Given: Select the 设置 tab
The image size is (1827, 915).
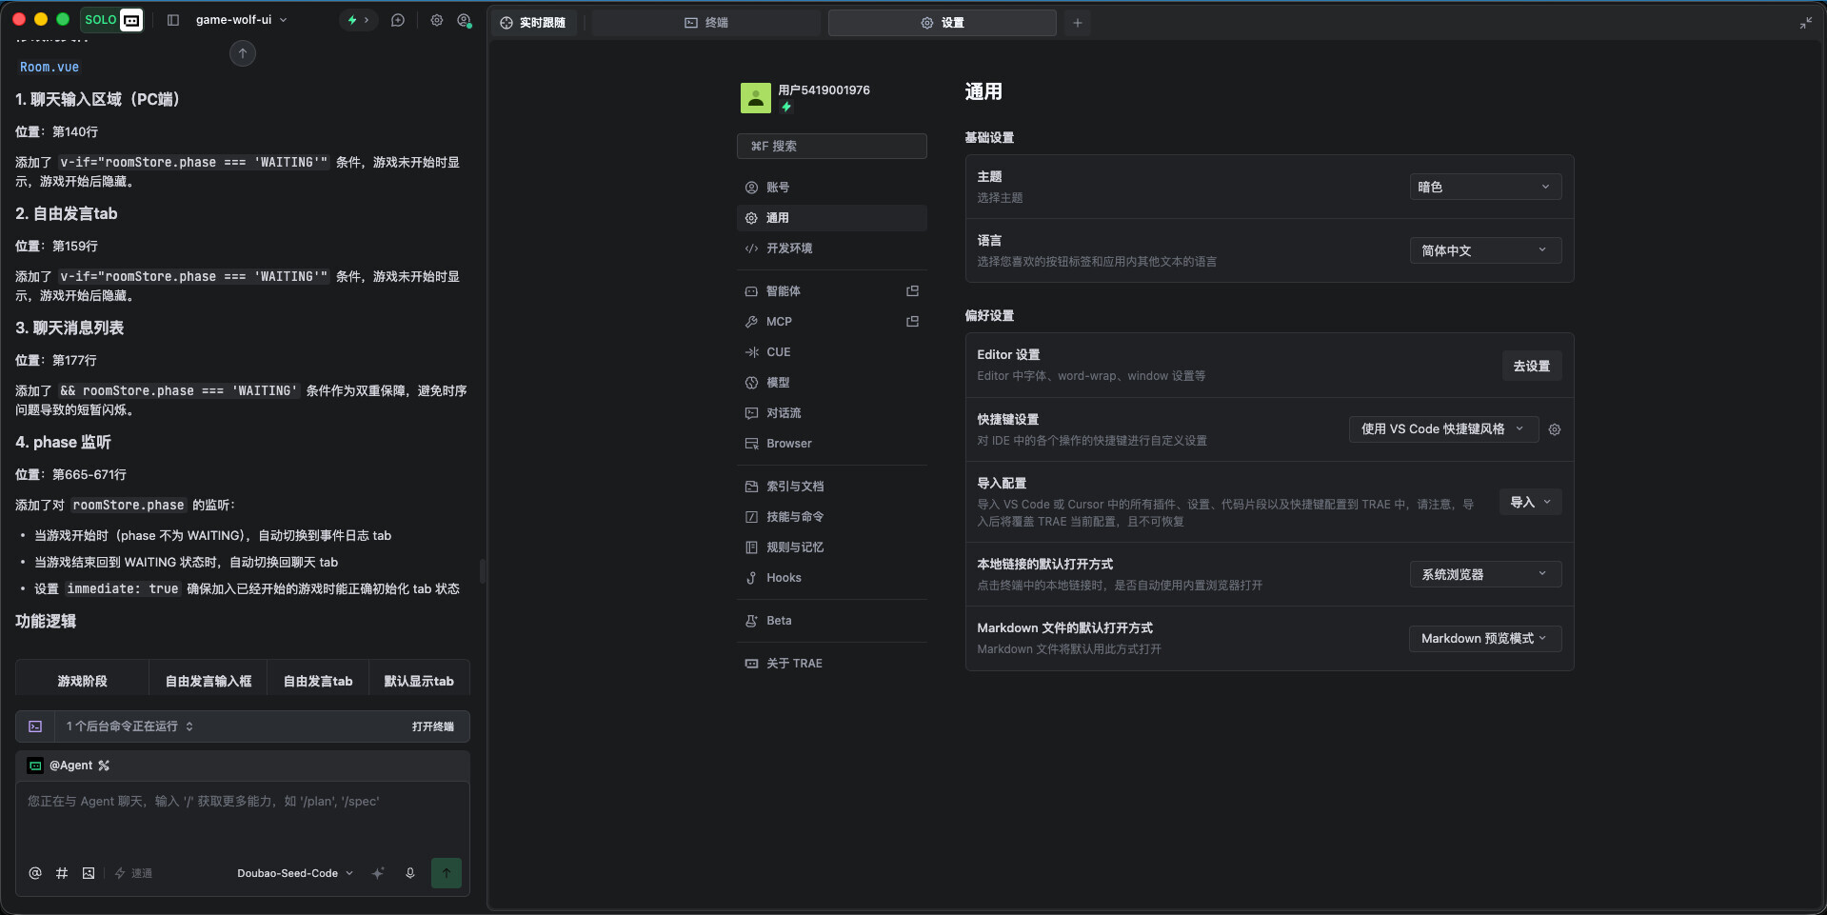Looking at the screenshot, I should point(943,23).
